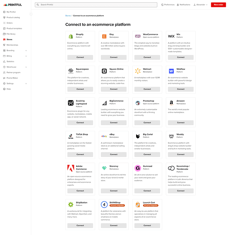Click the Shopify logo icon

tap(71, 36)
